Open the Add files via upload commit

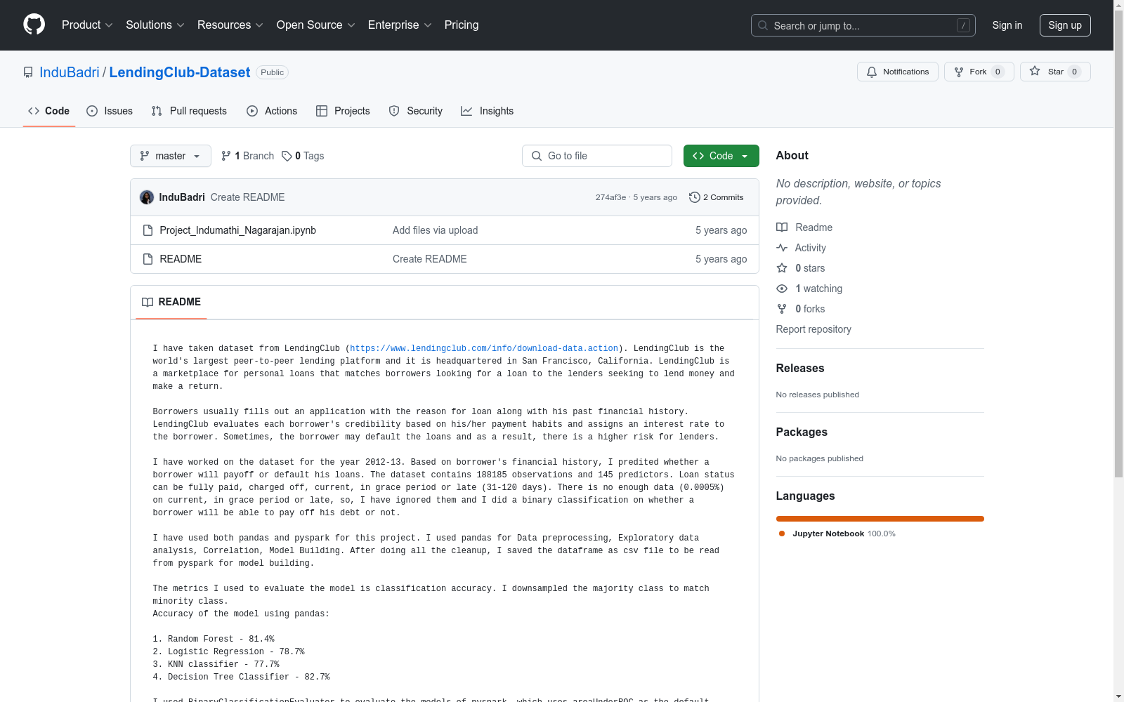(435, 230)
